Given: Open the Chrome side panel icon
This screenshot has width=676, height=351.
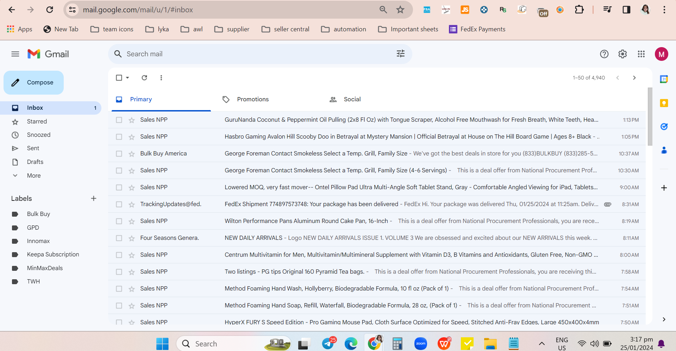Looking at the screenshot, I should [626, 10].
